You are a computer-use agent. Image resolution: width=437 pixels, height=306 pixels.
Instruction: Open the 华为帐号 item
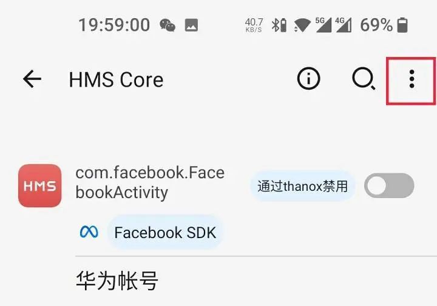[117, 281]
